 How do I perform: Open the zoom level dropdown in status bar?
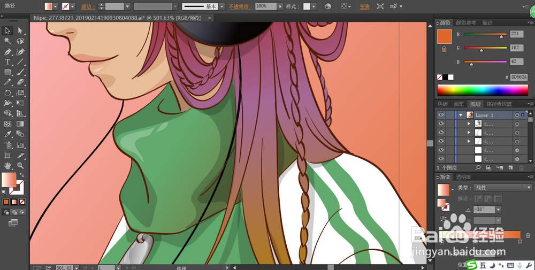76,268
